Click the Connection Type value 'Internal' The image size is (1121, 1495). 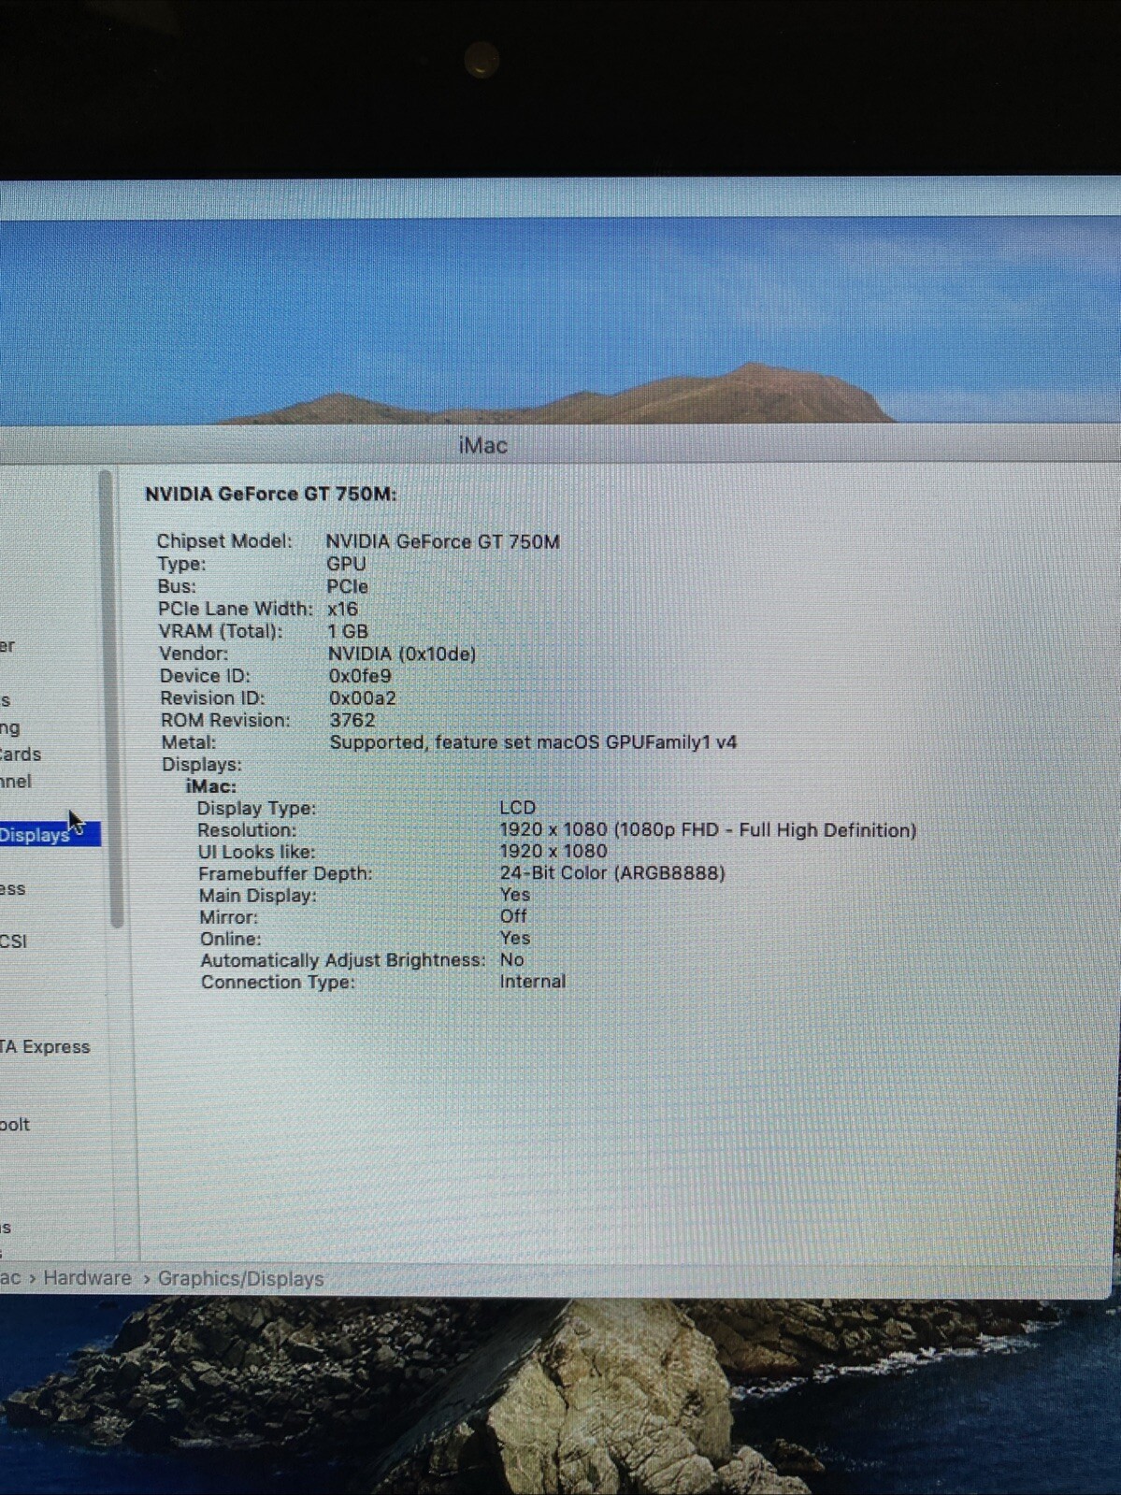point(533,981)
